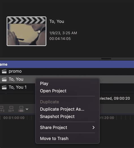Choose Play from the context menu
Image resolution: width=134 pixels, height=148 pixels.
pos(44,83)
